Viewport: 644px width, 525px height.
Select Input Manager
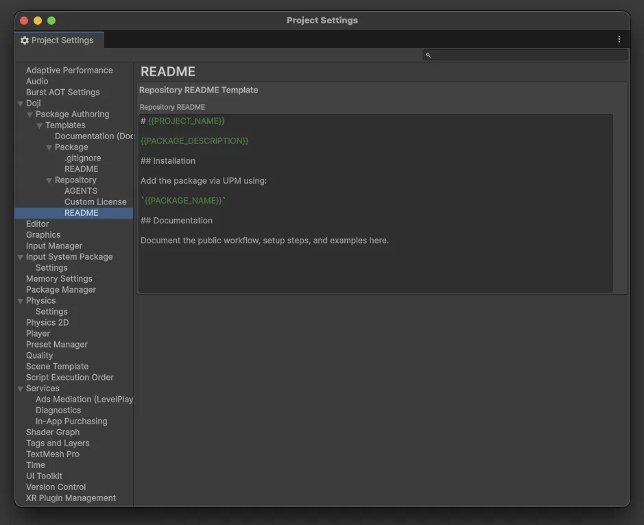point(54,246)
